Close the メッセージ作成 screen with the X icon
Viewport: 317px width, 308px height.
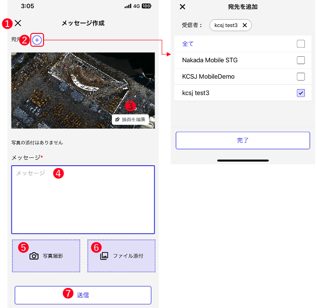pos(18,23)
